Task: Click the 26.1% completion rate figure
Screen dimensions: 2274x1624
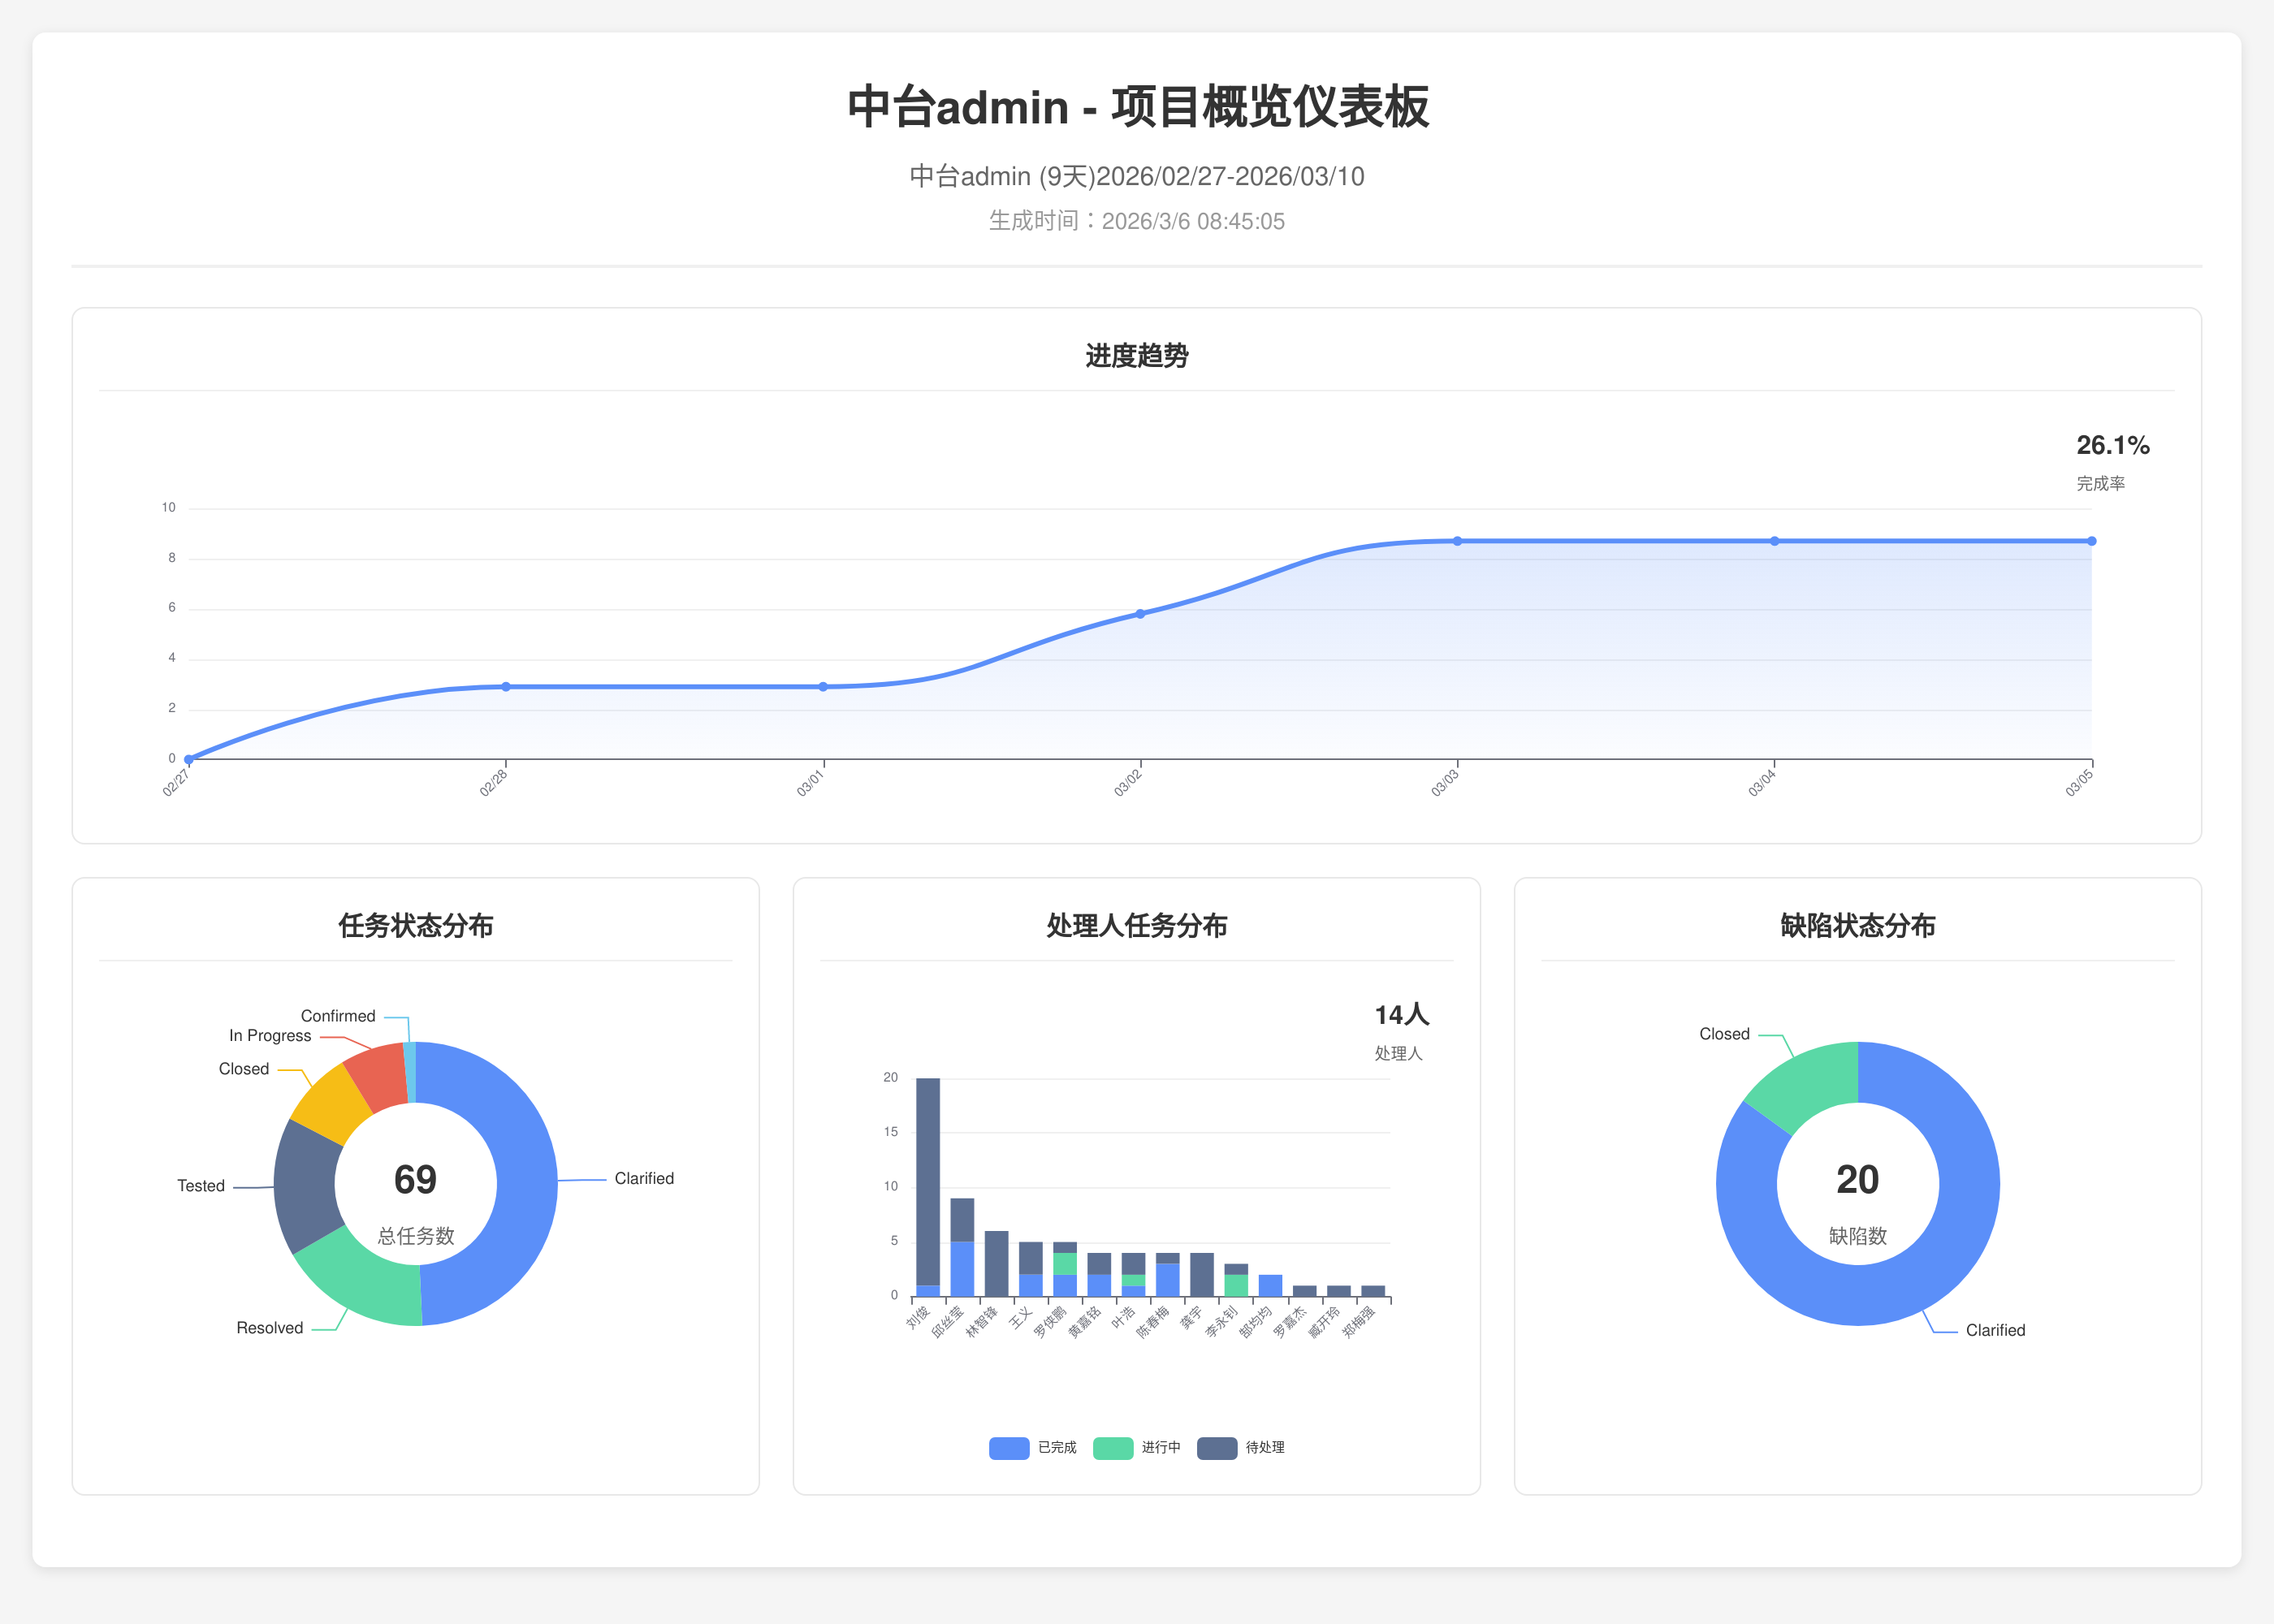Action: coord(2112,445)
